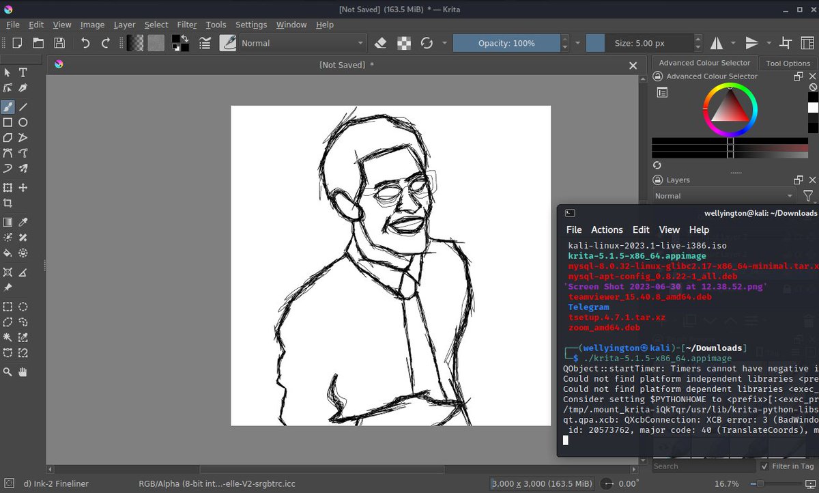Open the brush blending mode dropdown
This screenshot has height=493, width=819.
coord(303,43)
